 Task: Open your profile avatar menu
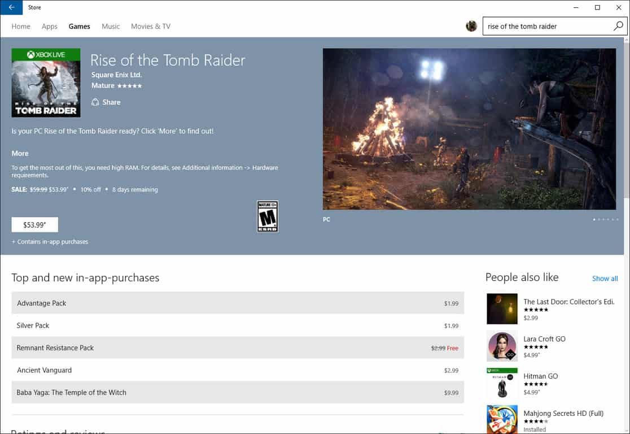coord(471,26)
